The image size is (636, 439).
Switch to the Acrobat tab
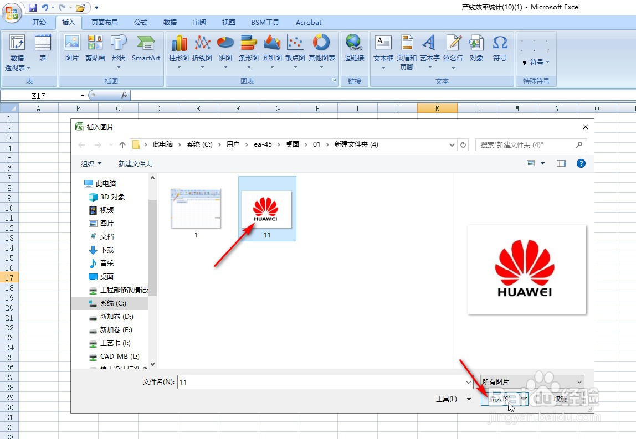(308, 23)
